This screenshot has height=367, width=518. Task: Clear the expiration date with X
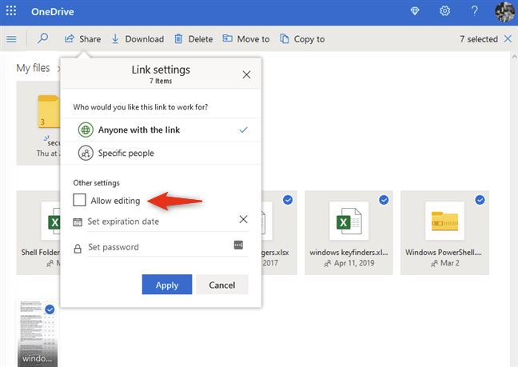(x=244, y=219)
